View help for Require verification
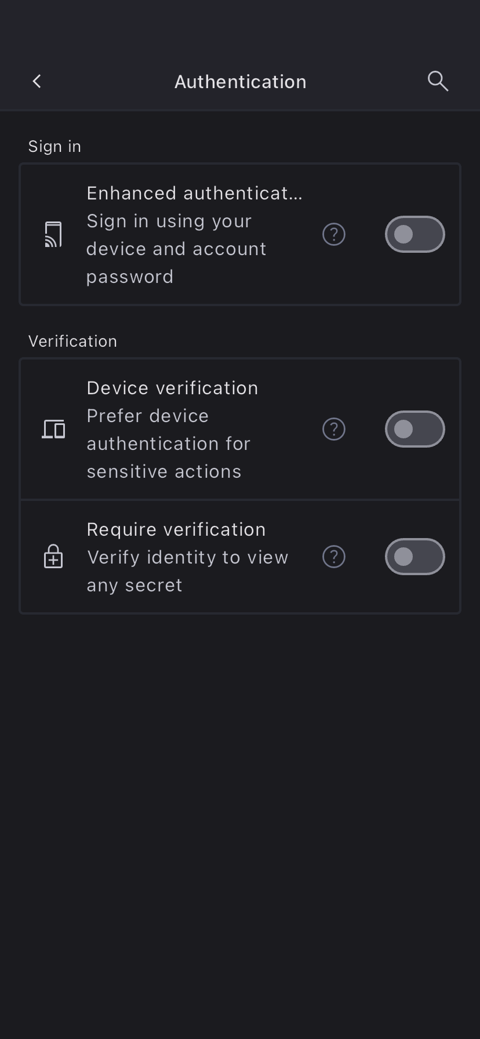480x1039 pixels. pyautogui.click(x=334, y=557)
